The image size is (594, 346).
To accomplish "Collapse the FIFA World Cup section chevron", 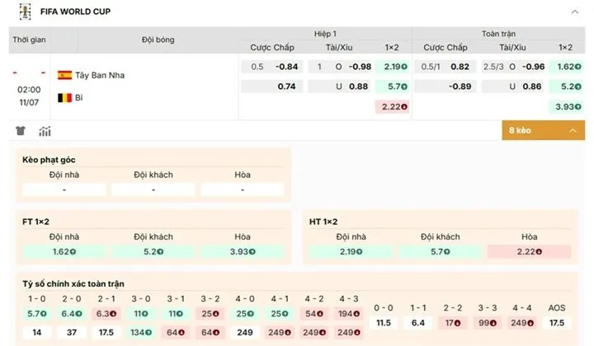I will click(x=575, y=12).
